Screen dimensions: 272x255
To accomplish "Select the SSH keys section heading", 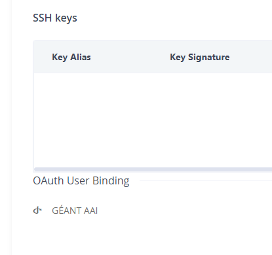I will [55, 18].
